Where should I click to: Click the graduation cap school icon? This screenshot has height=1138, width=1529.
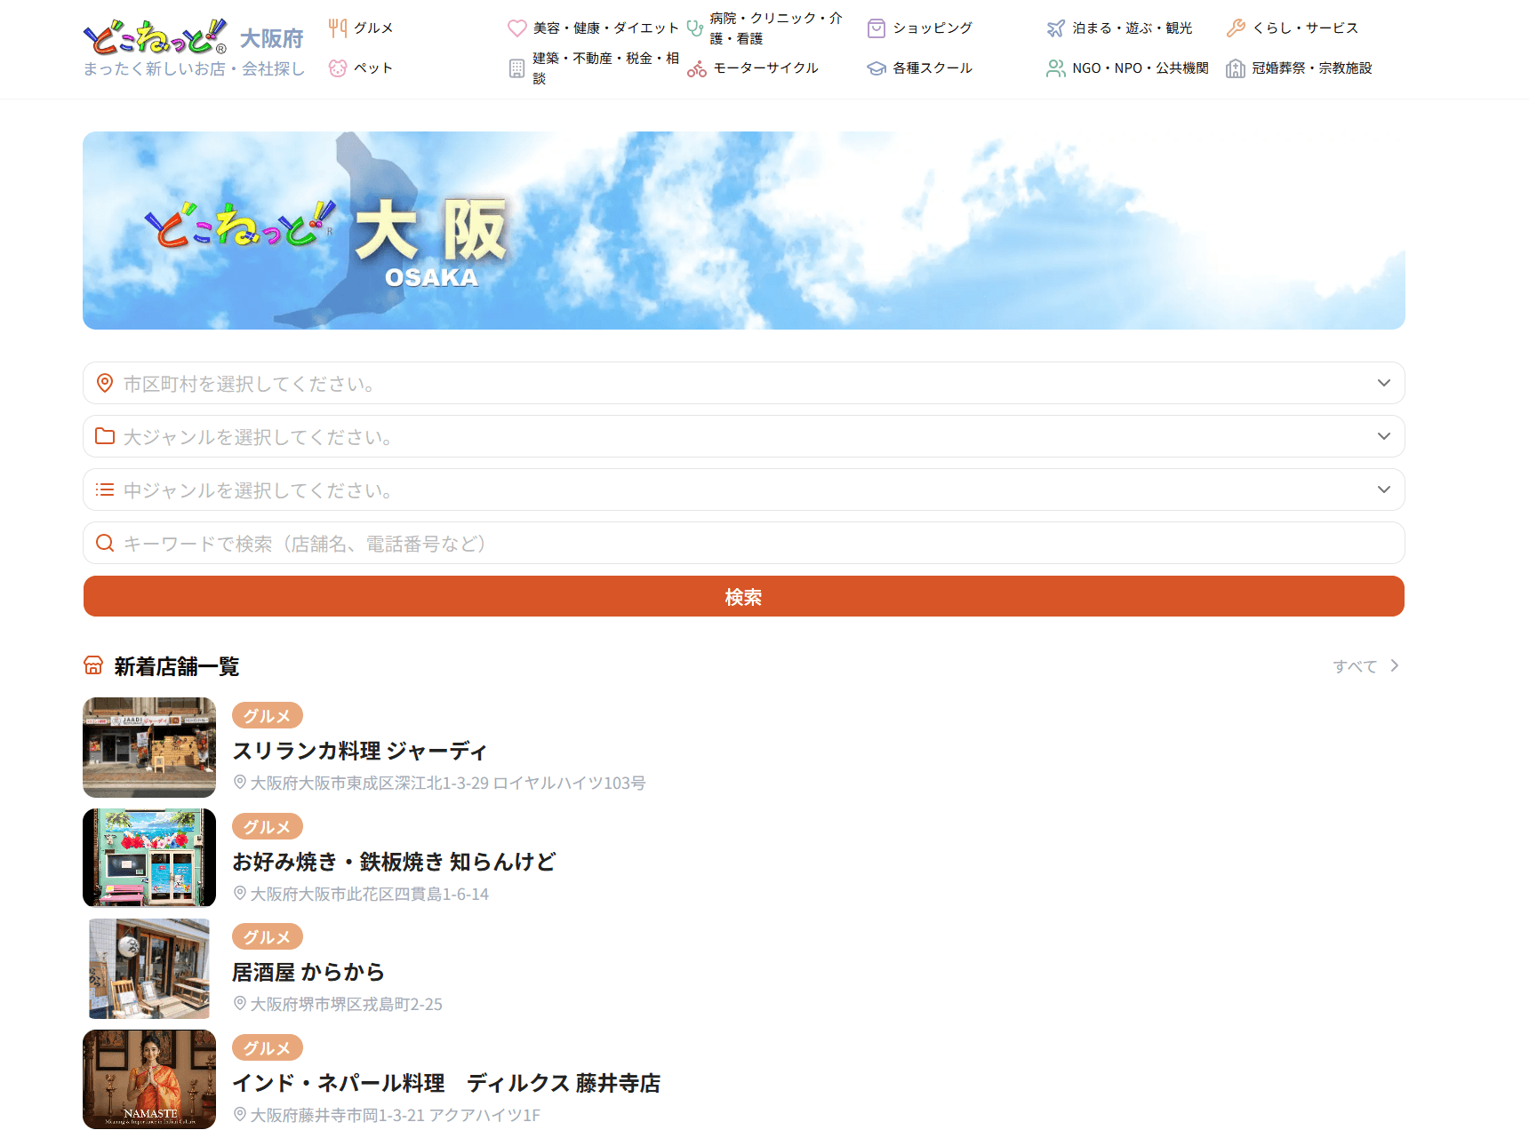[877, 68]
